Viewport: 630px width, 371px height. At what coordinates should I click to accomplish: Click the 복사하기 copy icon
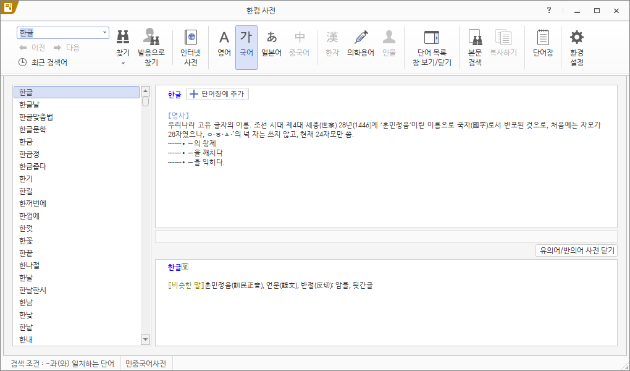pos(503,38)
